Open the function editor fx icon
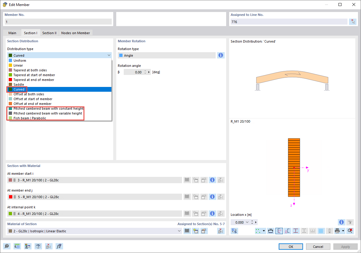The height and width of the screenshot is (253, 361). pyautogui.click(x=59, y=246)
